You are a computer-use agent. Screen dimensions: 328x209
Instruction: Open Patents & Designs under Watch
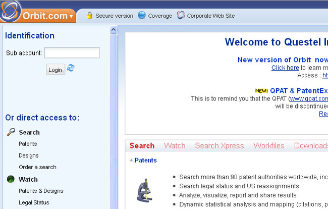pos(41,191)
